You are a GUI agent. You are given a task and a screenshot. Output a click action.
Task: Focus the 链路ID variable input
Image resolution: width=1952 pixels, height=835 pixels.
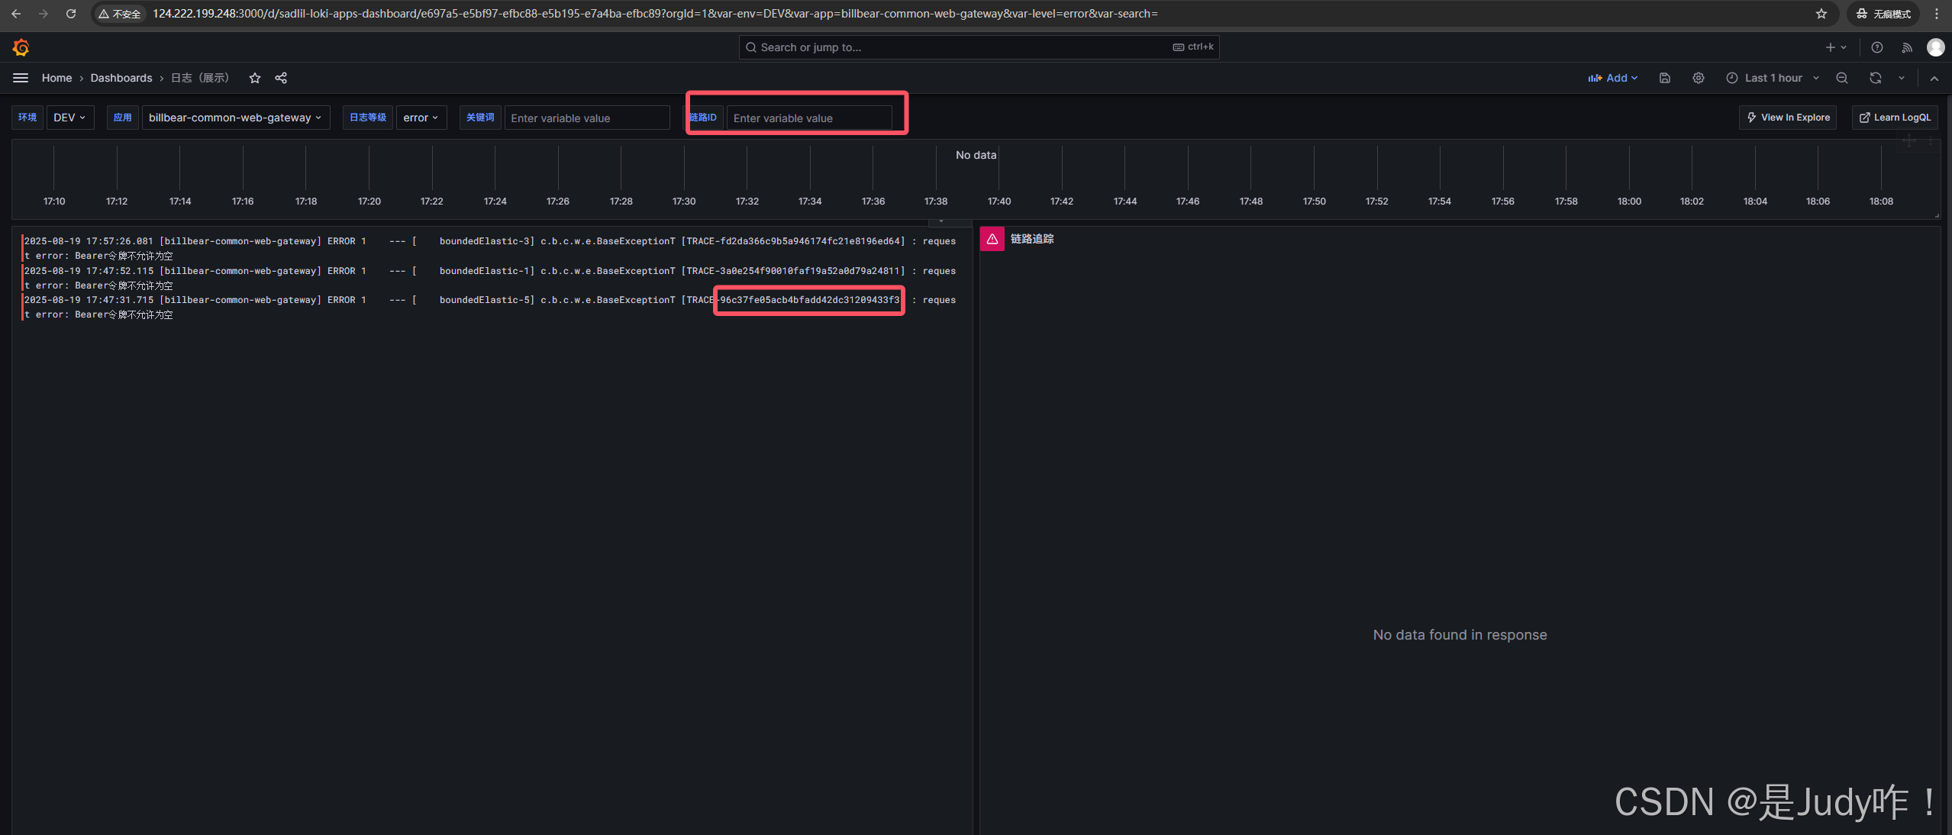808,118
